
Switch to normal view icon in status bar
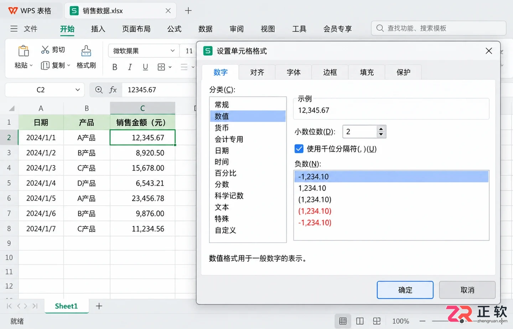[343, 321]
